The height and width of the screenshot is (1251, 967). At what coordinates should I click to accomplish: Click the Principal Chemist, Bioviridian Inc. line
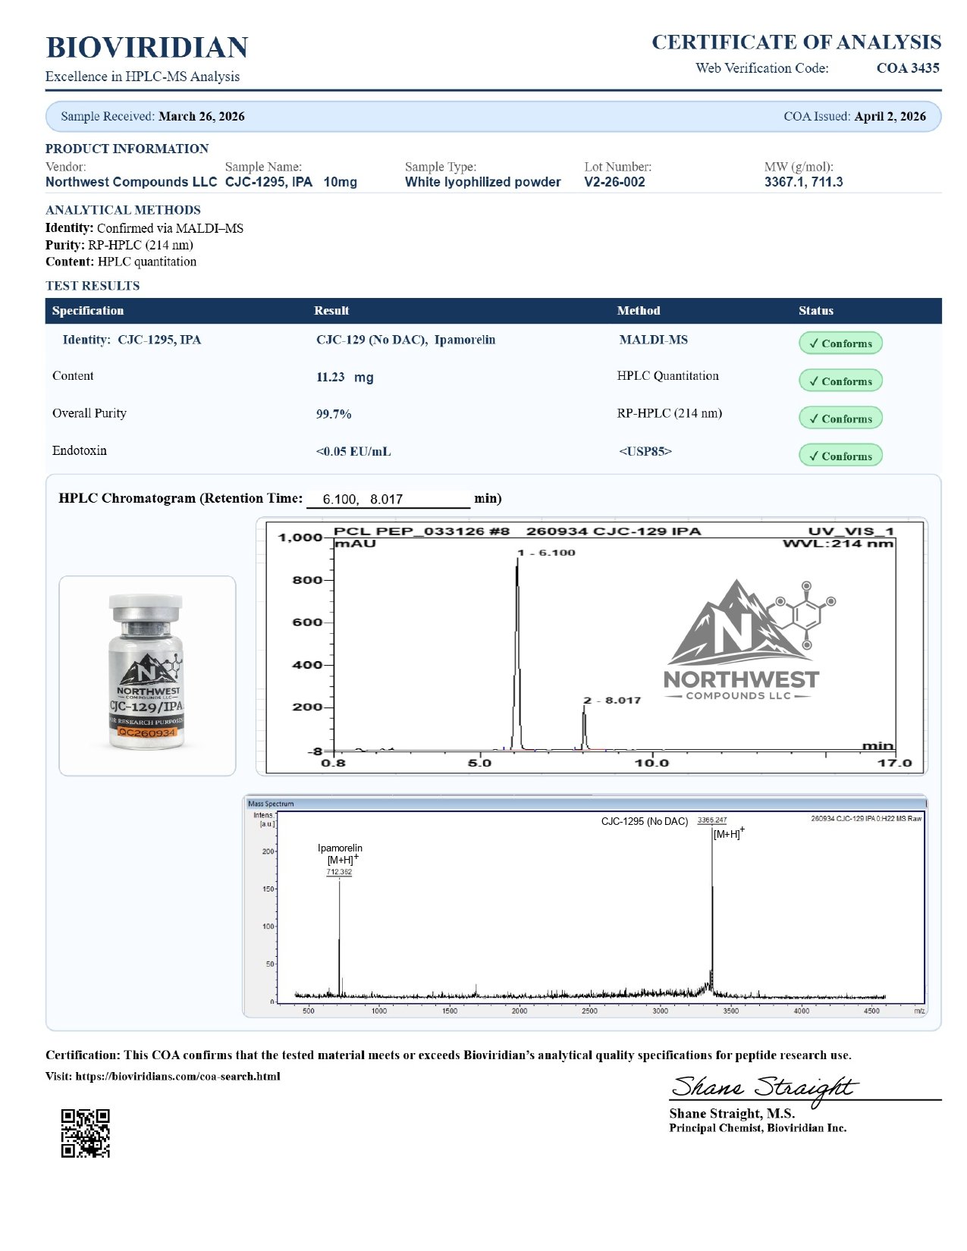(x=758, y=1128)
